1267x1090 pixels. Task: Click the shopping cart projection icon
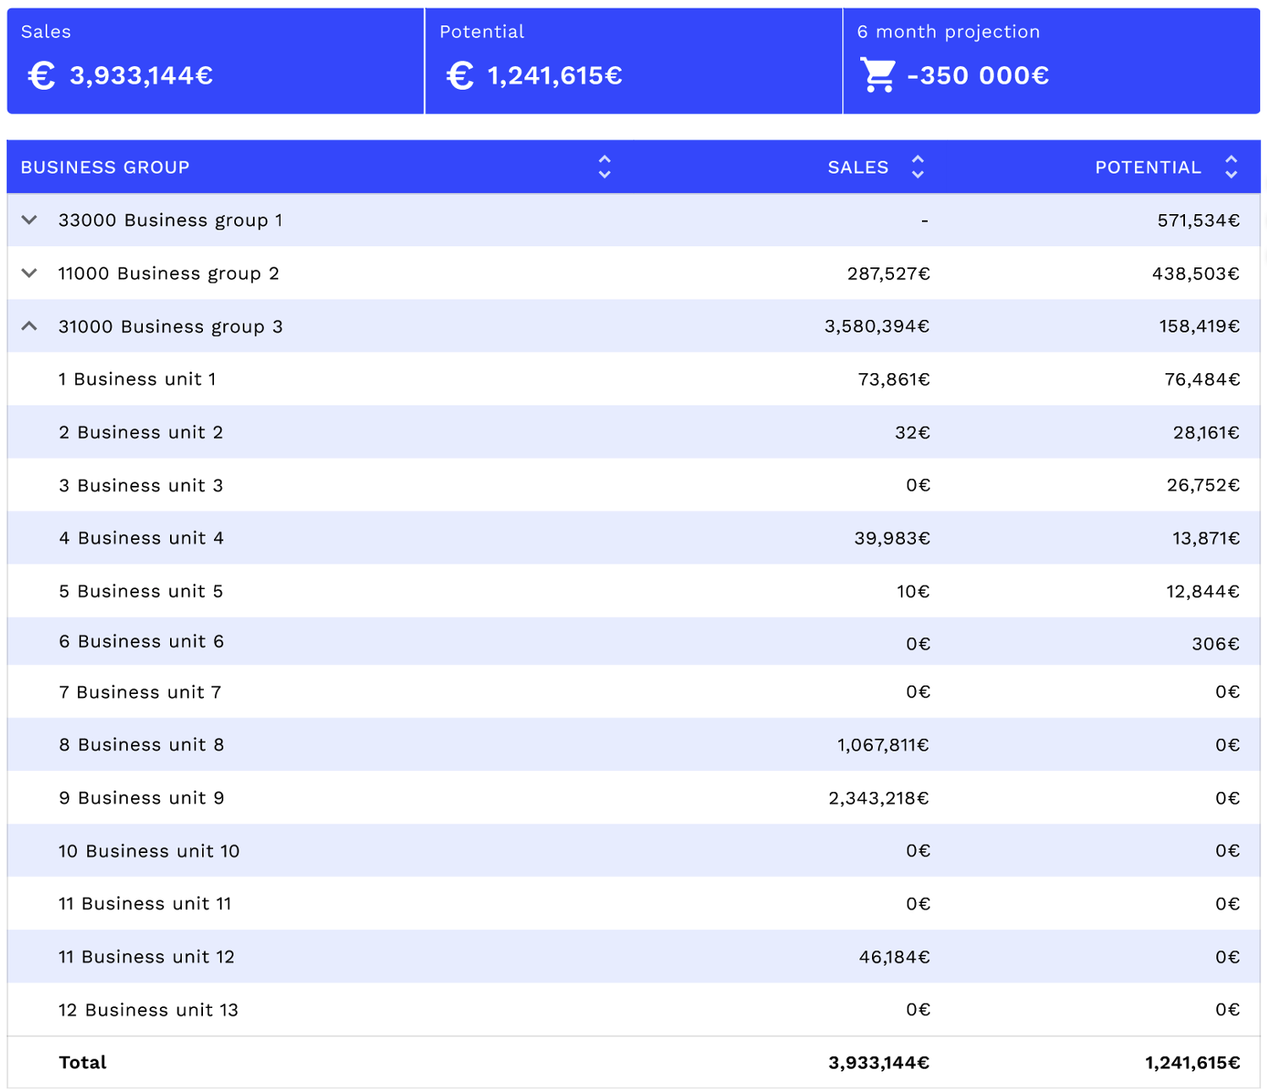click(877, 75)
